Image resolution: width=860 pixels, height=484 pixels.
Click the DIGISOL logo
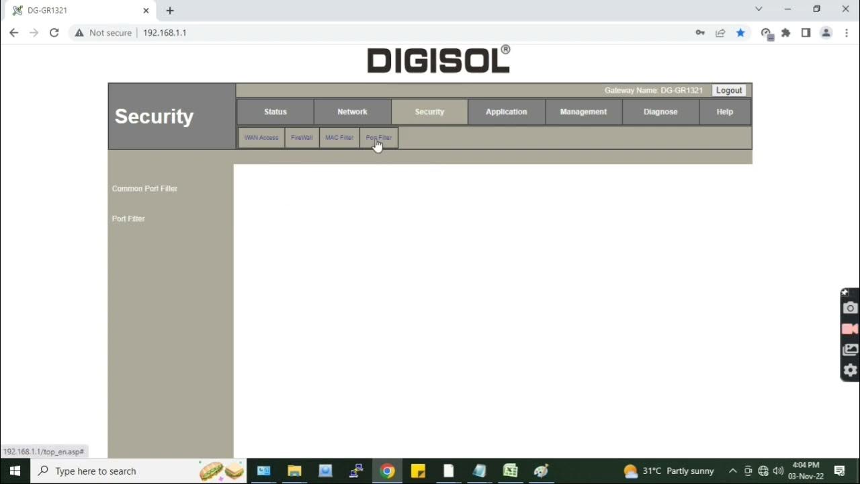coord(439,60)
